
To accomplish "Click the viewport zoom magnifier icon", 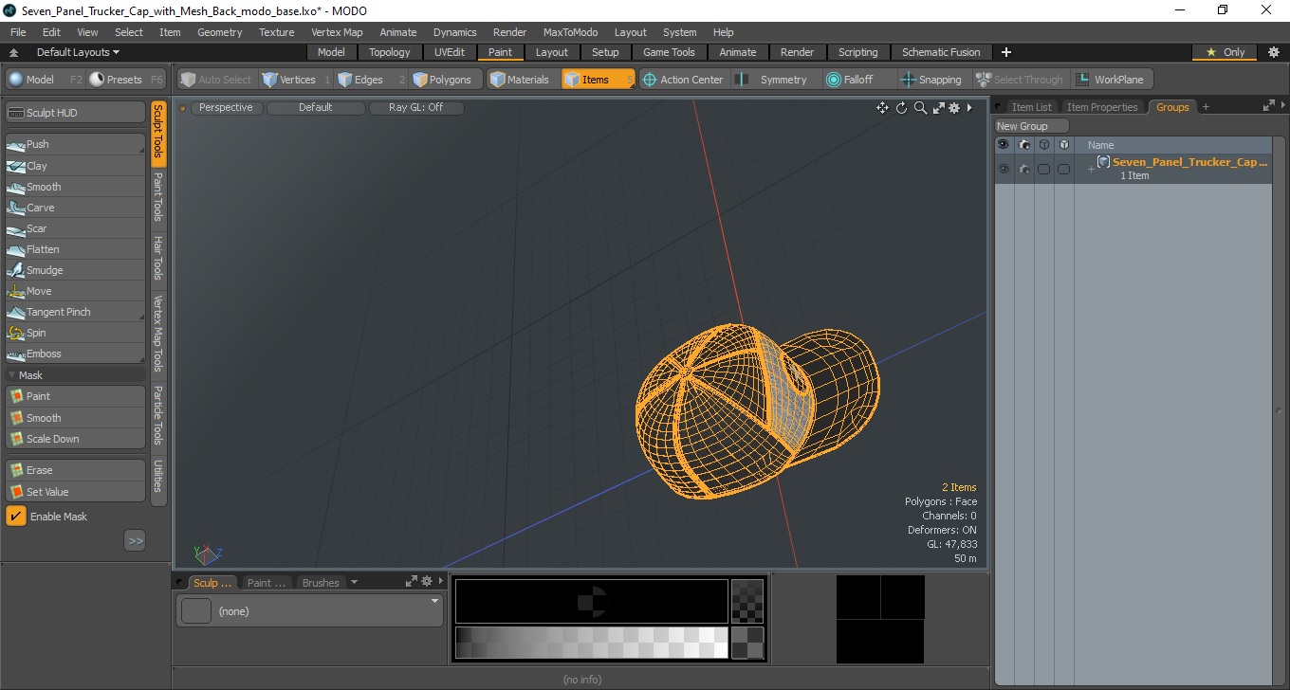I will pos(920,108).
